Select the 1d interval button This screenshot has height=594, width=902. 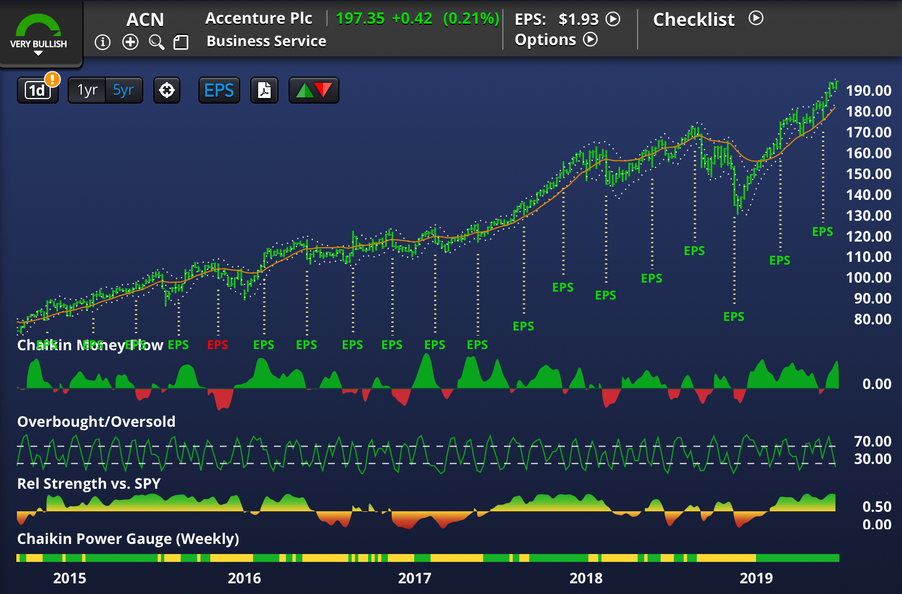pyautogui.click(x=37, y=91)
